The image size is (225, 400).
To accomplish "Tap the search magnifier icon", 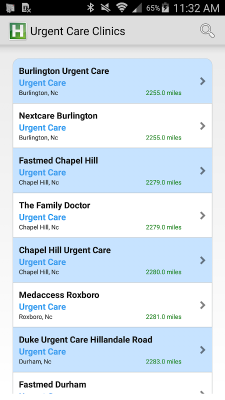I will tap(207, 31).
